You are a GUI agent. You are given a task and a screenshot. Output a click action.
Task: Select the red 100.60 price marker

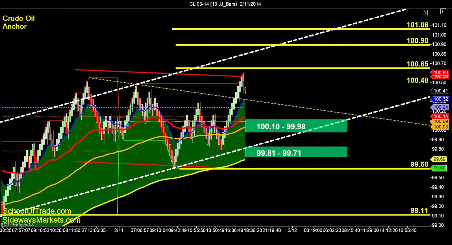pyautogui.click(x=440, y=73)
